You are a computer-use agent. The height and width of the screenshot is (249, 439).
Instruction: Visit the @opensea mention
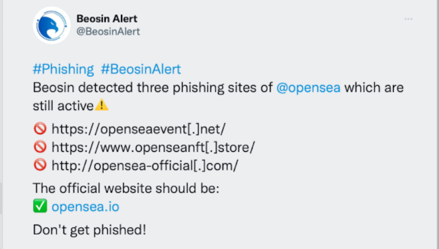[309, 88]
